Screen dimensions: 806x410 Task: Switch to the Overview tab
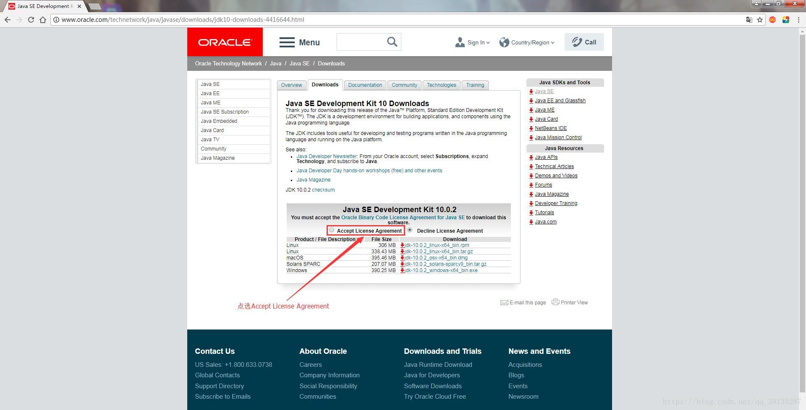pyautogui.click(x=291, y=85)
